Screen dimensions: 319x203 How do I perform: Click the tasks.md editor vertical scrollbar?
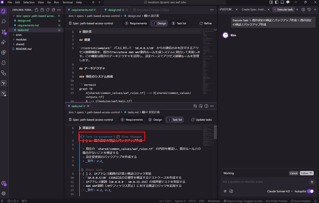pos(215,133)
